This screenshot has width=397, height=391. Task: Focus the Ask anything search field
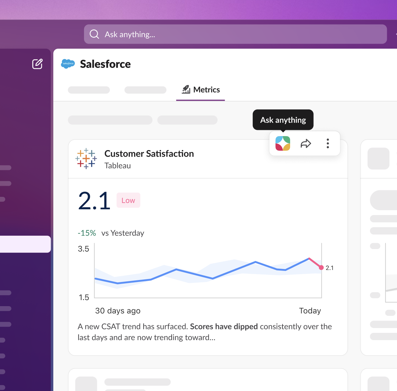(235, 34)
